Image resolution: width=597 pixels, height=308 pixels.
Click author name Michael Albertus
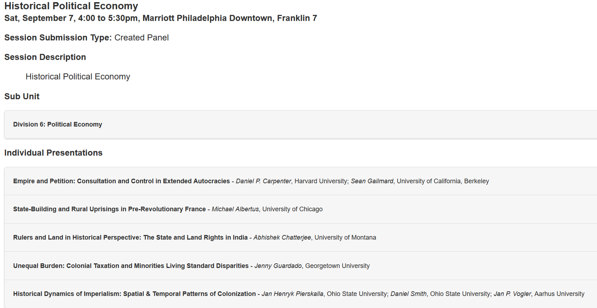235,209
